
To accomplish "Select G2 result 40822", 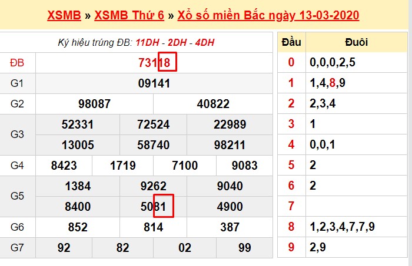I will pos(213,104).
